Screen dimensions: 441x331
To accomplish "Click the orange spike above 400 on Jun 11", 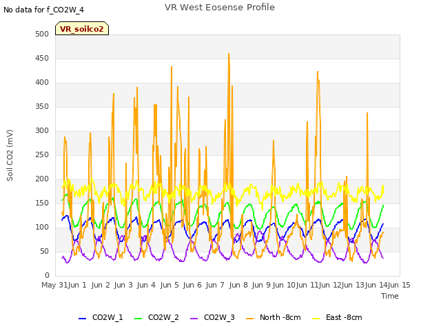I will 318,72.
